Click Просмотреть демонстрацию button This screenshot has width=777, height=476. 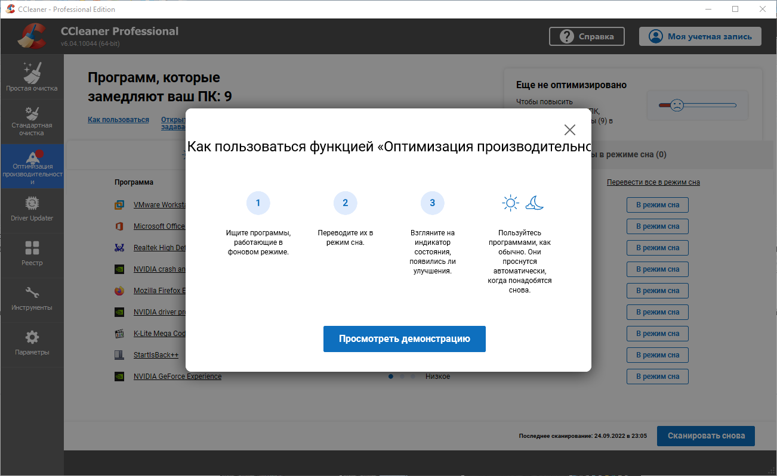(404, 339)
